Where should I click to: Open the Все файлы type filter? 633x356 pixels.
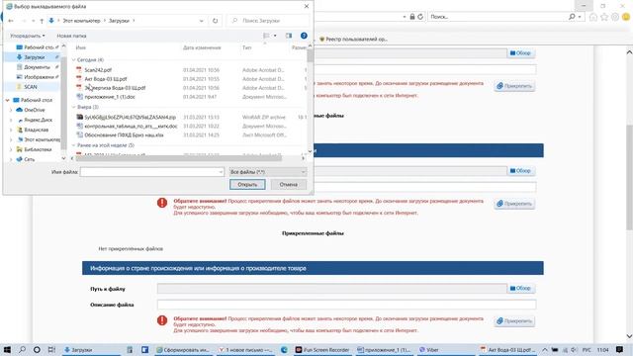pyautogui.click(x=268, y=172)
